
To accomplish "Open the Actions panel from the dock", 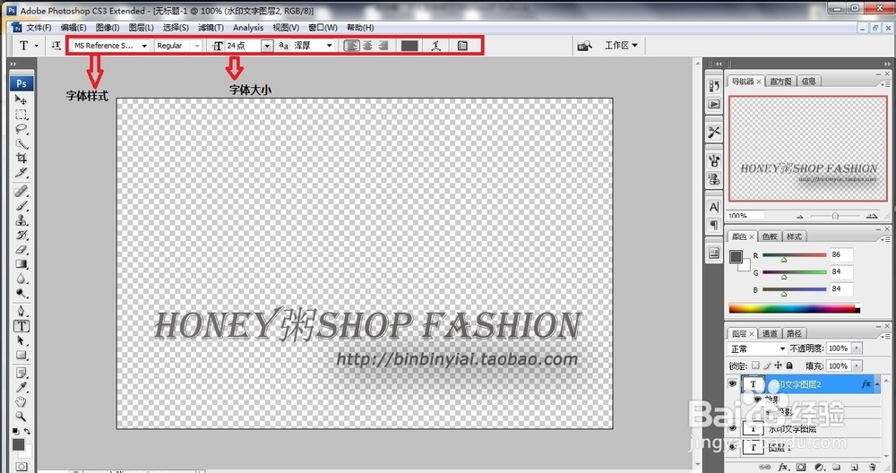I will [714, 104].
